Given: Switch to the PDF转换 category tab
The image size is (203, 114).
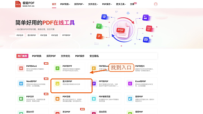Looking at the screenshot, I should click(x=37, y=56).
